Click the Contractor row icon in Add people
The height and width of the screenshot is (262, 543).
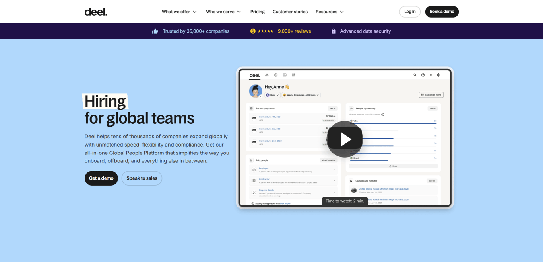tap(254, 181)
